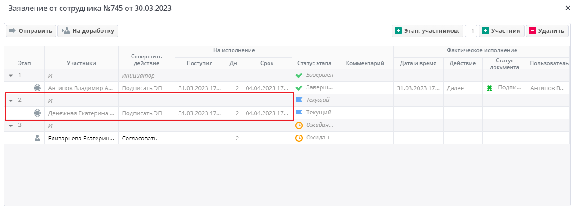Click signature icon beside Антипов Владимир

[37, 88]
